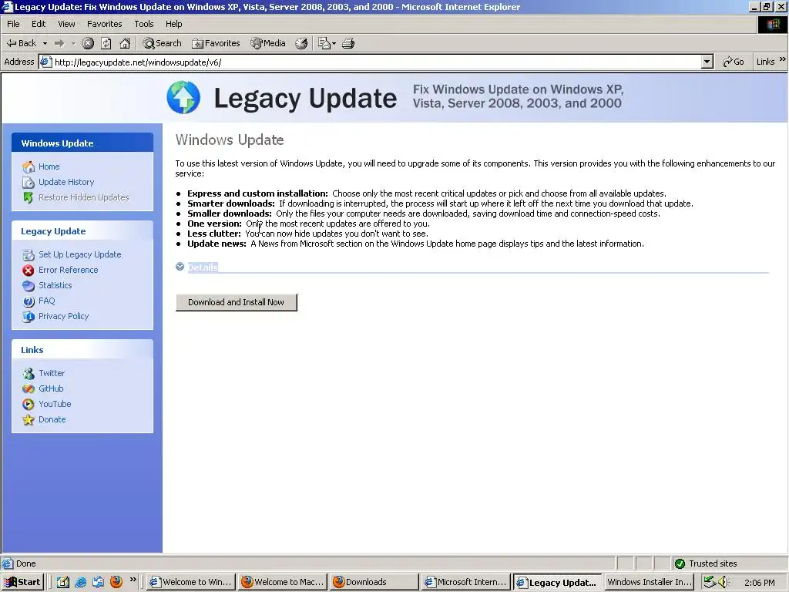Switch to Welcome to Win... taskbar window
Viewport: 789px width, 592px height.
coord(191,582)
